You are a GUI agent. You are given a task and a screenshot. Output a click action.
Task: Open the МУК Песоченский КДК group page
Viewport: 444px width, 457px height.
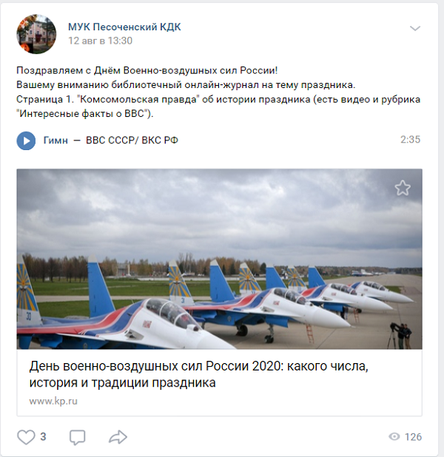tap(124, 27)
